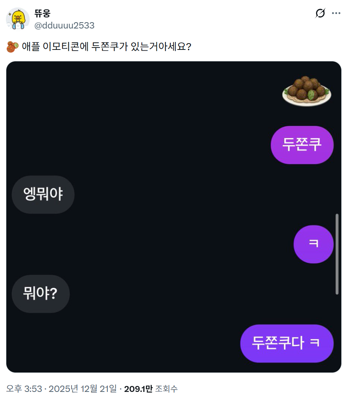Click the 2025년 12월 21일 post date

pyautogui.click(x=83, y=389)
